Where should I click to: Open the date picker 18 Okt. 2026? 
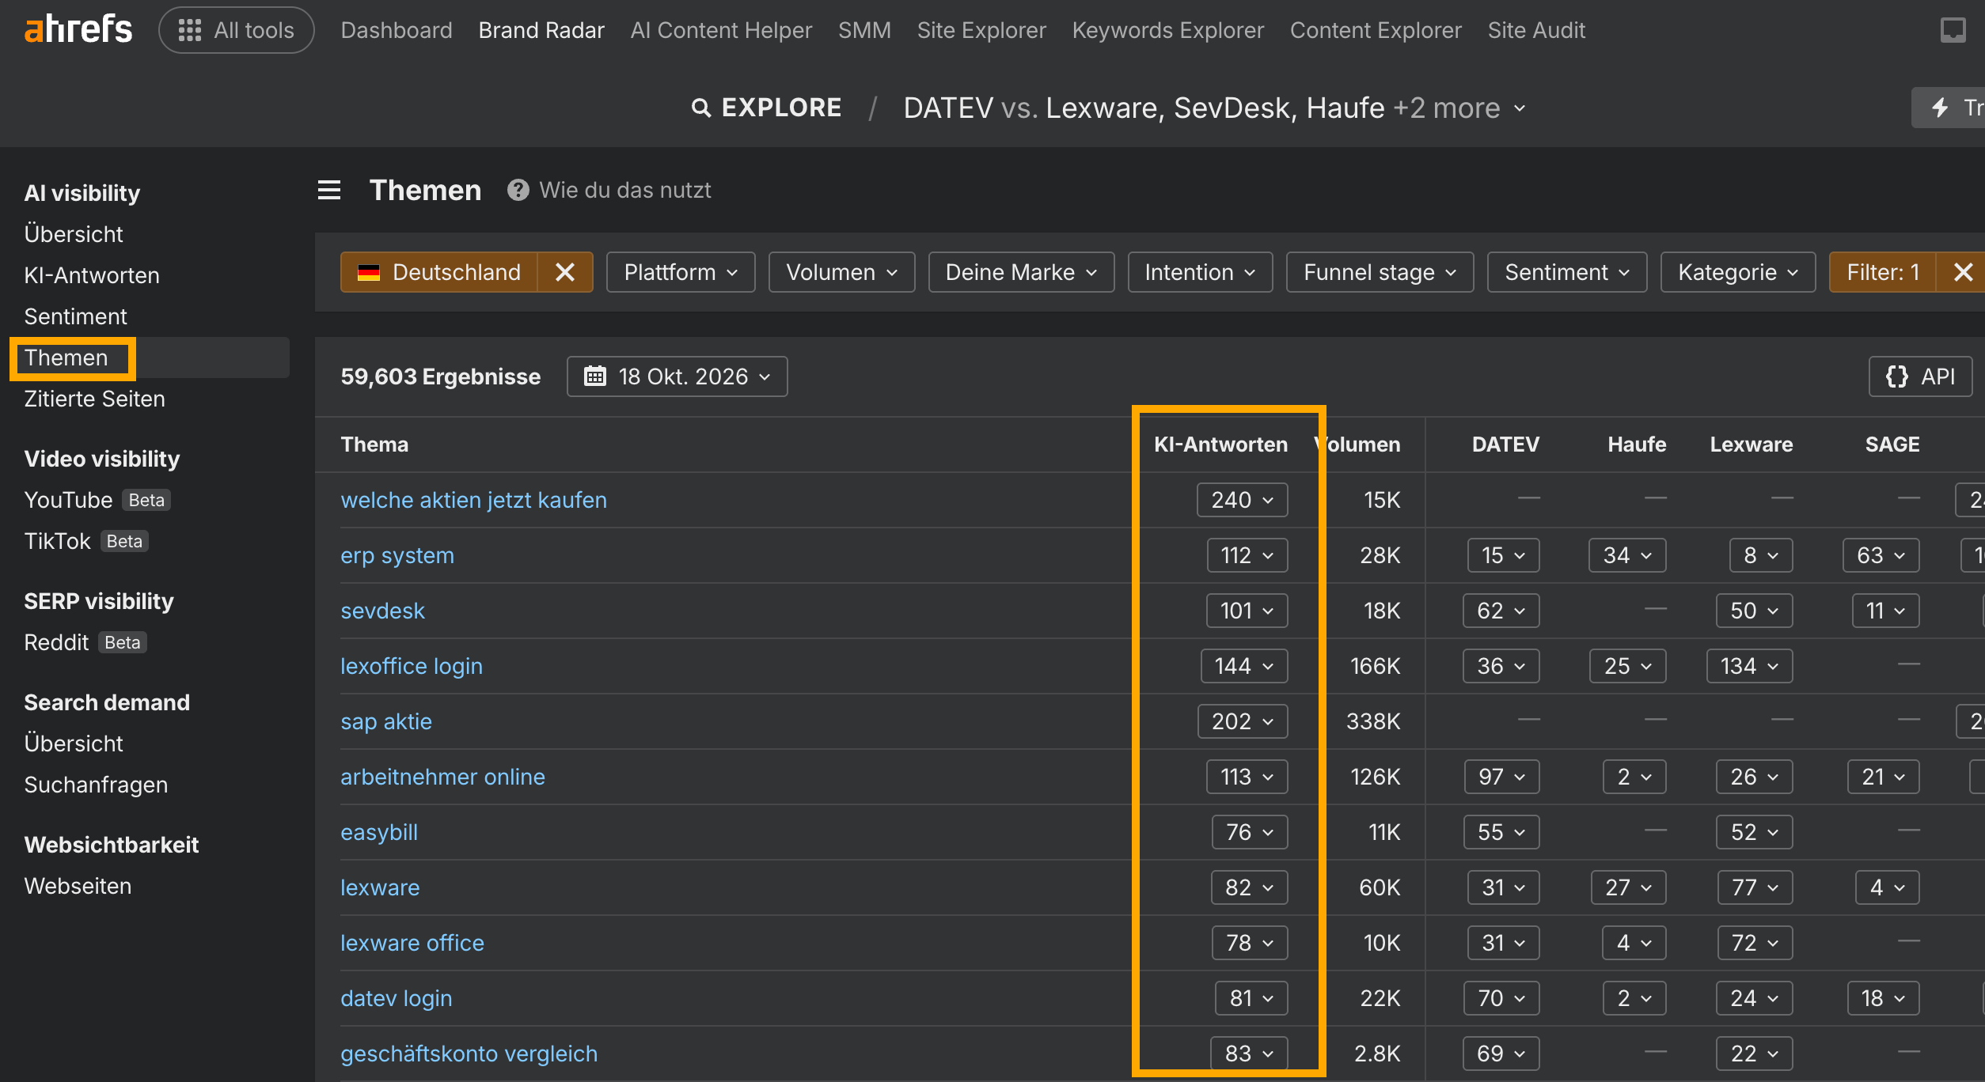[x=677, y=376]
